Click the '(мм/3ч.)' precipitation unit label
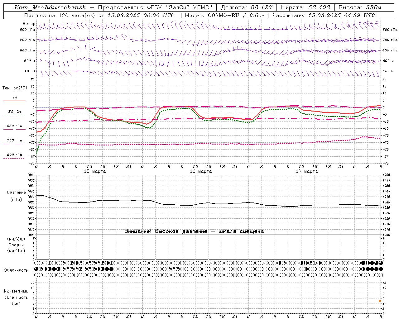Screen dimensions: 399x319 16,239
